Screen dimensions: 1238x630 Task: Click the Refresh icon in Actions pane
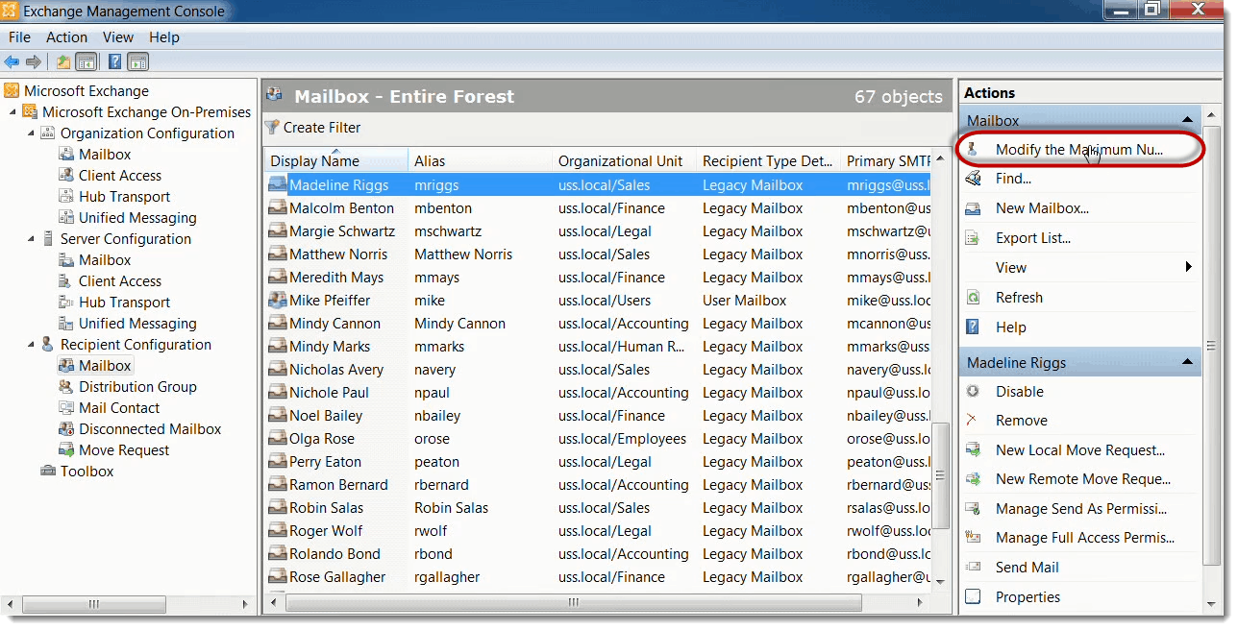point(974,298)
